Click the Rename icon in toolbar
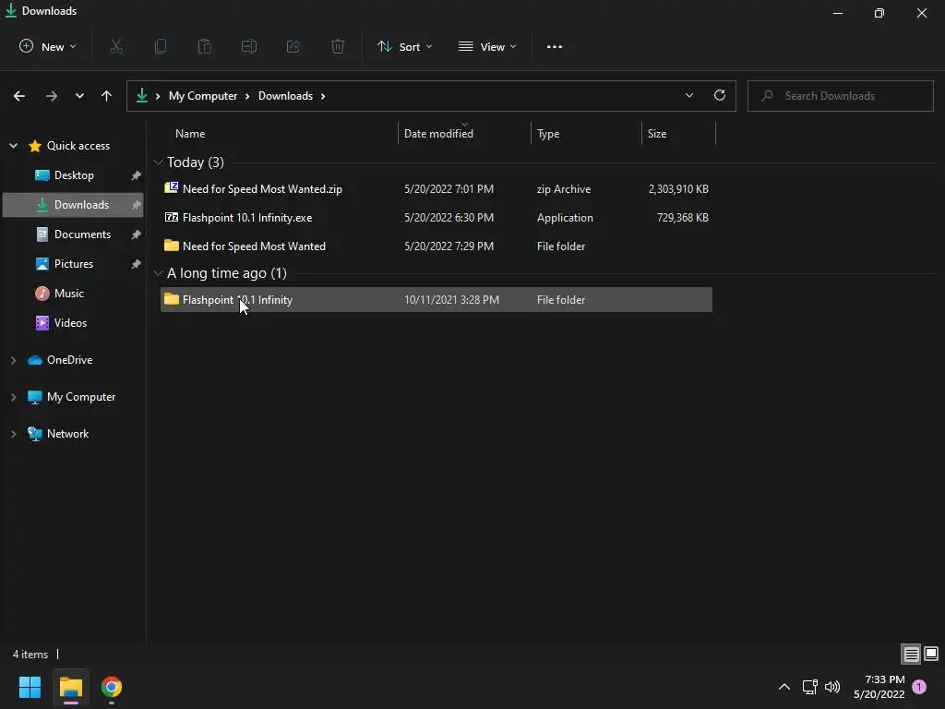This screenshot has width=945, height=709. pos(249,46)
